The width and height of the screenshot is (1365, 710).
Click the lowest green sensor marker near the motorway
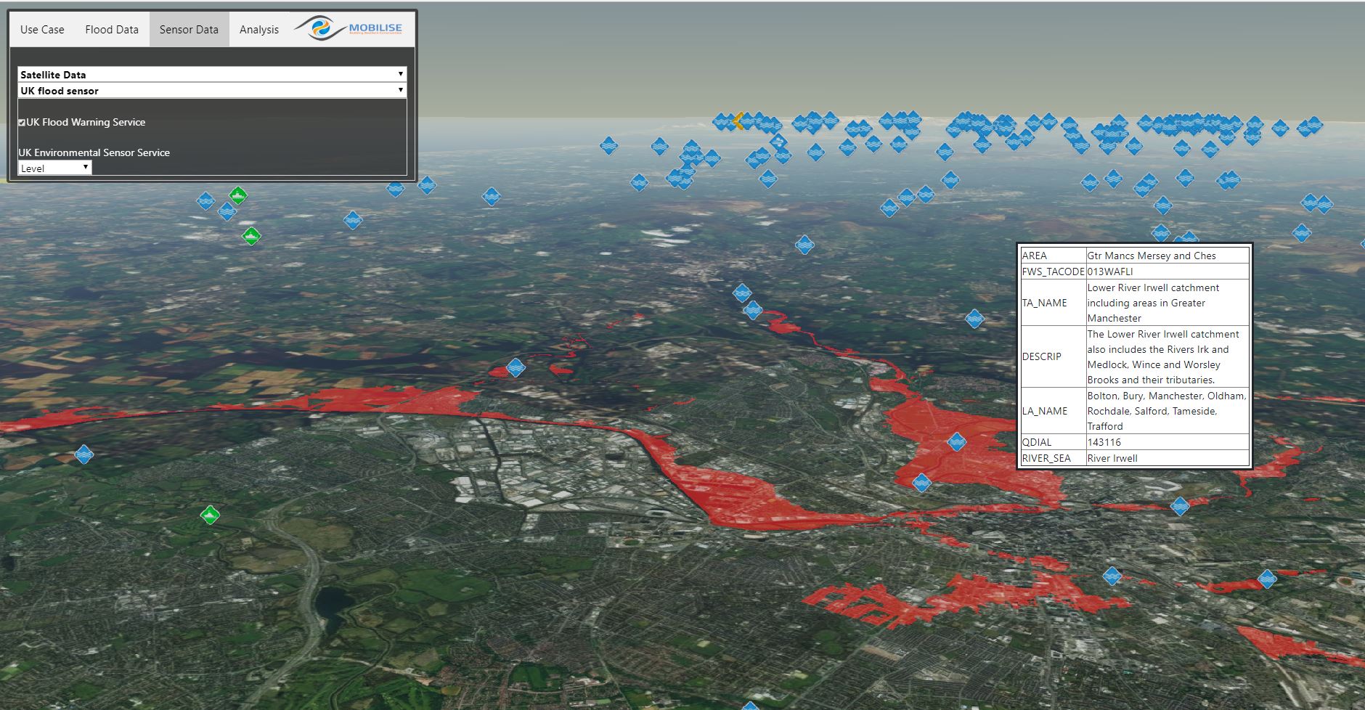click(x=210, y=515)
